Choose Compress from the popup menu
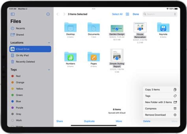The height and width of the screenshot is (134, 187). [x=161, y=108]
